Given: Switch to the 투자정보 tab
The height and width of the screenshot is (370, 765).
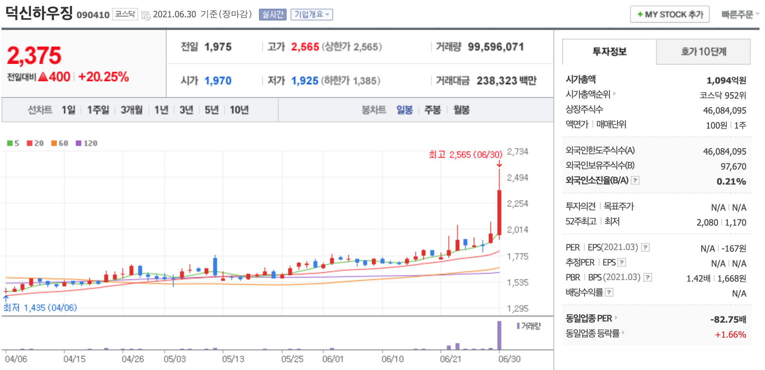Looking at the screenshot, I should (x=609, y=52).
